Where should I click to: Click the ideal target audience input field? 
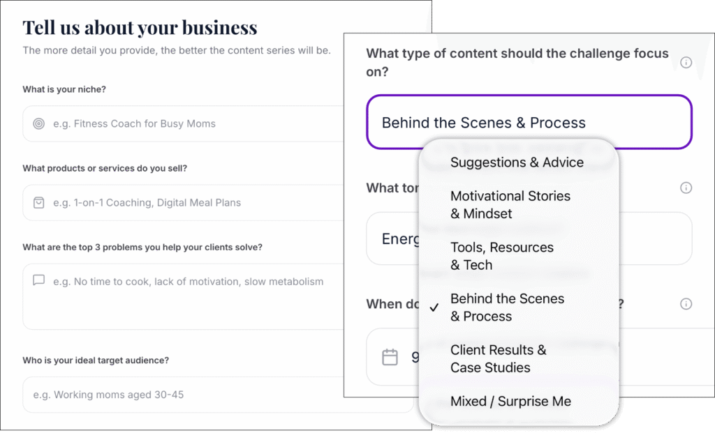189,395
